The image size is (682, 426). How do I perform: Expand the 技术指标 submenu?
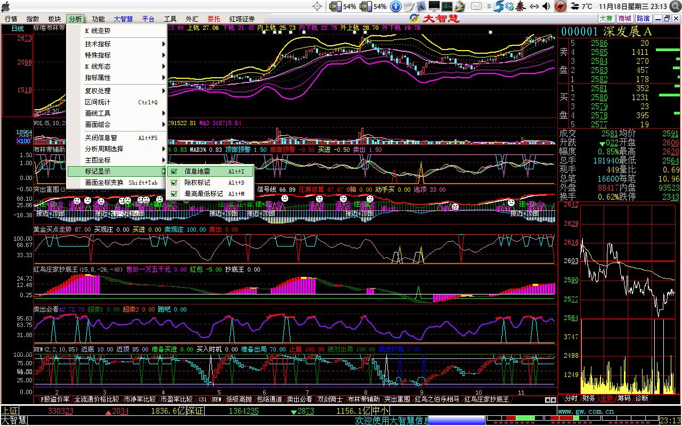pos(117,44)
